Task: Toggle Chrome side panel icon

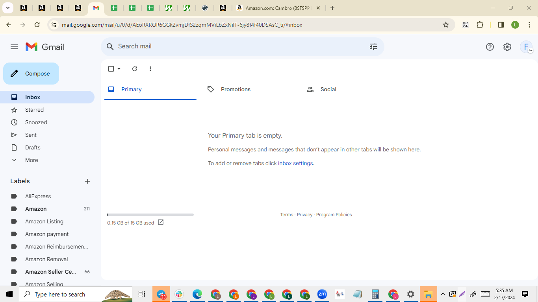Action: pos(501,25)
